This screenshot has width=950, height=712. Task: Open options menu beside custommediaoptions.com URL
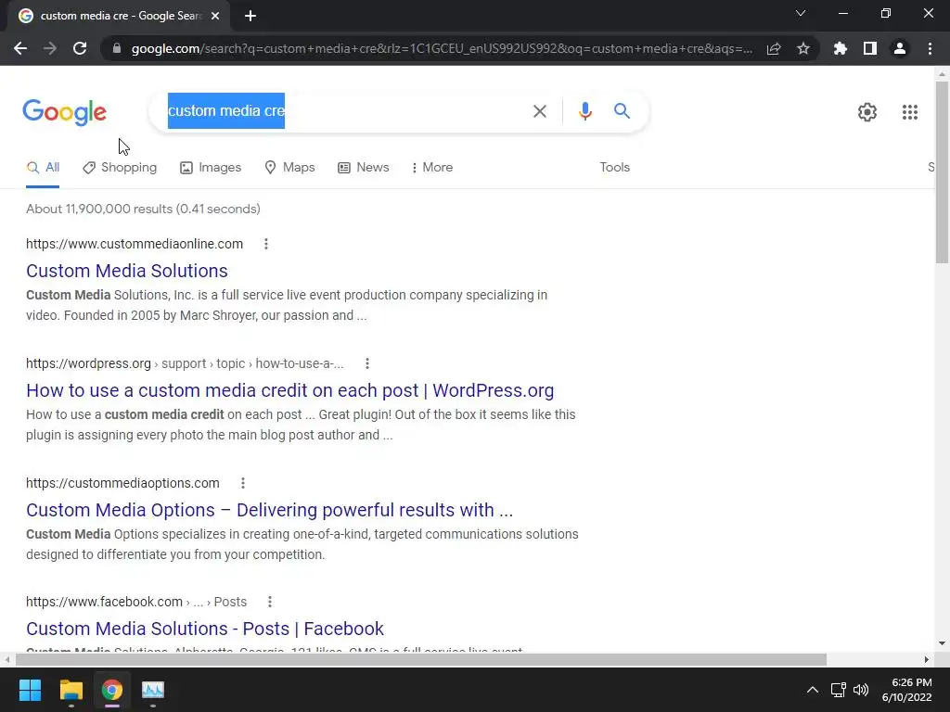click(x=243, y=483)
